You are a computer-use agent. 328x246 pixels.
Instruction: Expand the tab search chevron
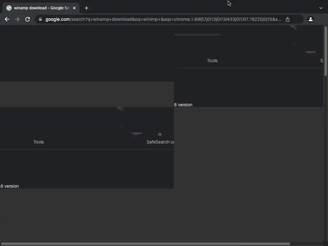[x=321, y=8]
